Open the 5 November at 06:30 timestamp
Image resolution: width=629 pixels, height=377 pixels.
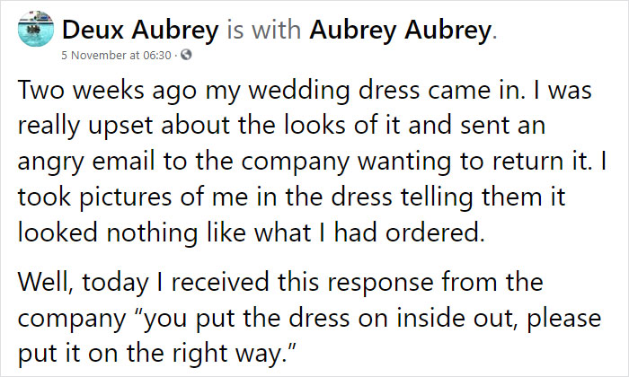point(116,55)
